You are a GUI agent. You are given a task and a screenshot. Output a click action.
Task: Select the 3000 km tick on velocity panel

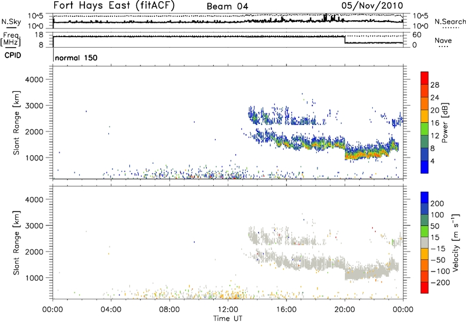(x=34, y=226)
